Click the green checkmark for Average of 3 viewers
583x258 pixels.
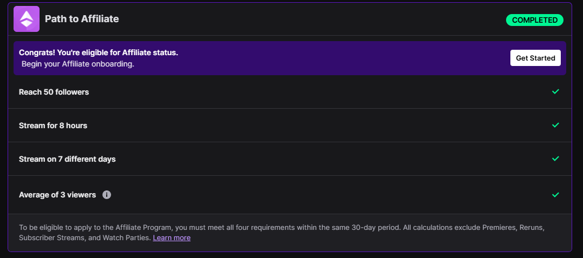[x=555, y=194]
